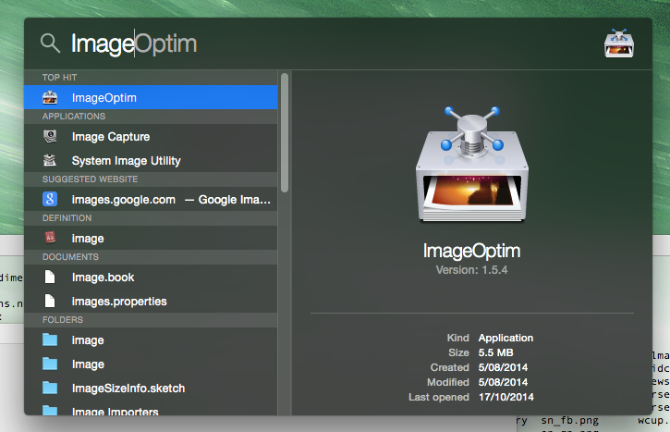670x432 pixels.
Task: Click the document icon for Image.book
Action: [50, 277]
